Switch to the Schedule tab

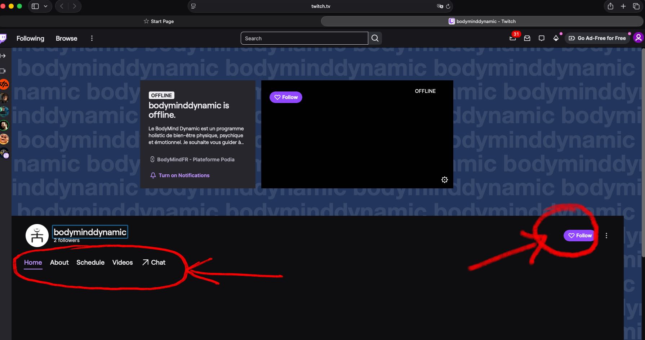[x=90, y=263]
